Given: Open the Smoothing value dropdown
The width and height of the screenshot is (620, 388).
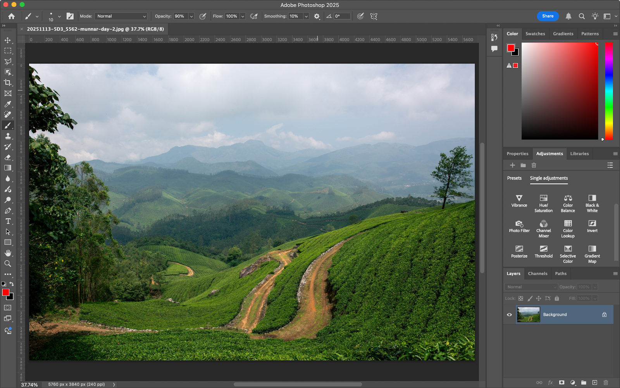Looking at the screenshot, I should click(x=306, y=16).
